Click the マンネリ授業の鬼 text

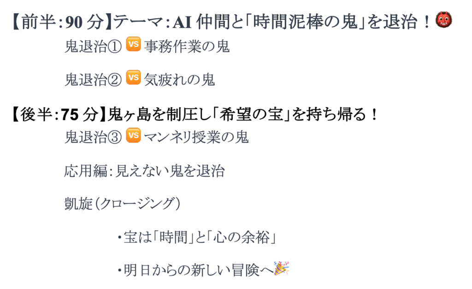(x=196, y=137)
